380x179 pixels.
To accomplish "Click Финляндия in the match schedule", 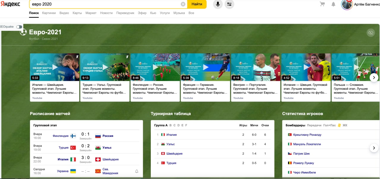I will point(61,136).
